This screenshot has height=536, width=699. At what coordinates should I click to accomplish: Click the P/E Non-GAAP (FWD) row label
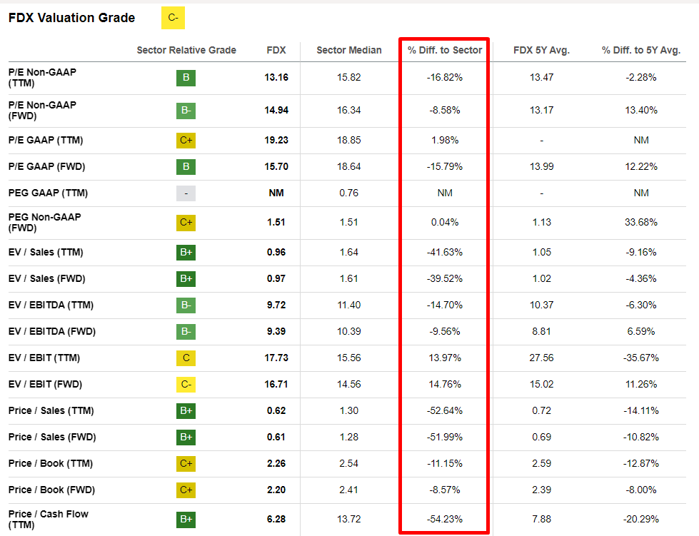[x=42, y=111]
